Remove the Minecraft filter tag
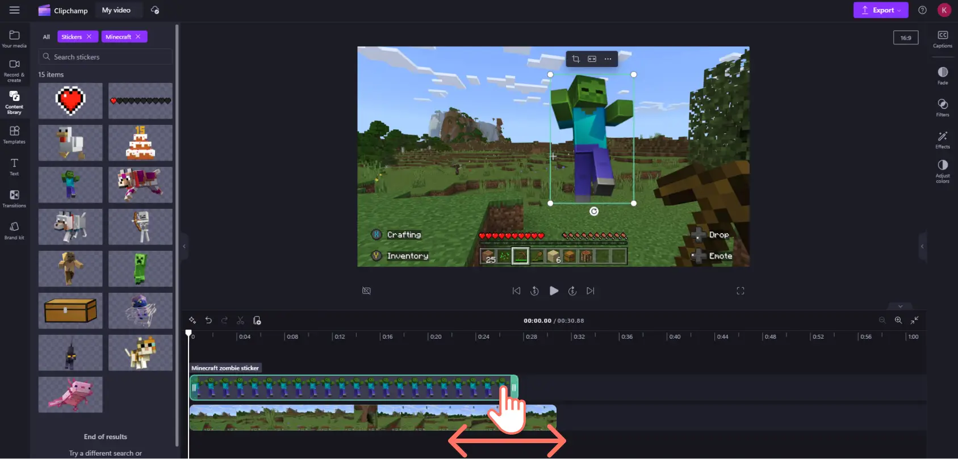Screen dimensions: 958x459 (x=138, y=37)
